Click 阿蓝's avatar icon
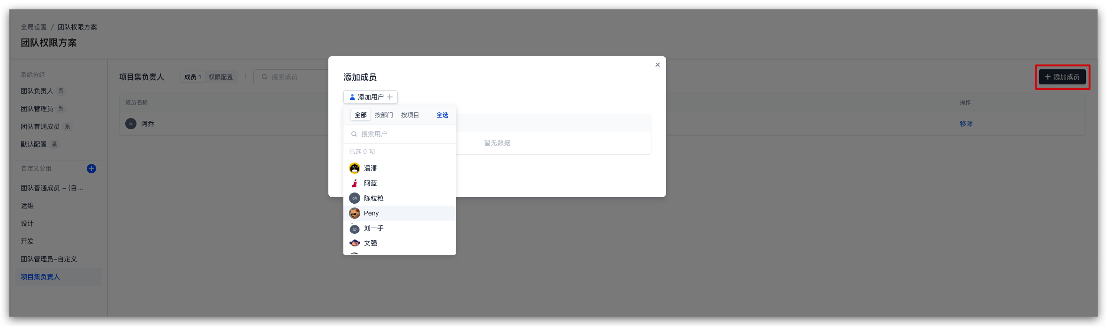The width and height of the screenshot is (1107, 326). (x=355, y=183)
